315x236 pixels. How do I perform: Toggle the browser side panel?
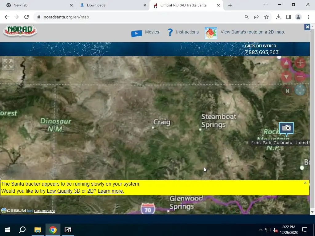click(x=289, y=17)
